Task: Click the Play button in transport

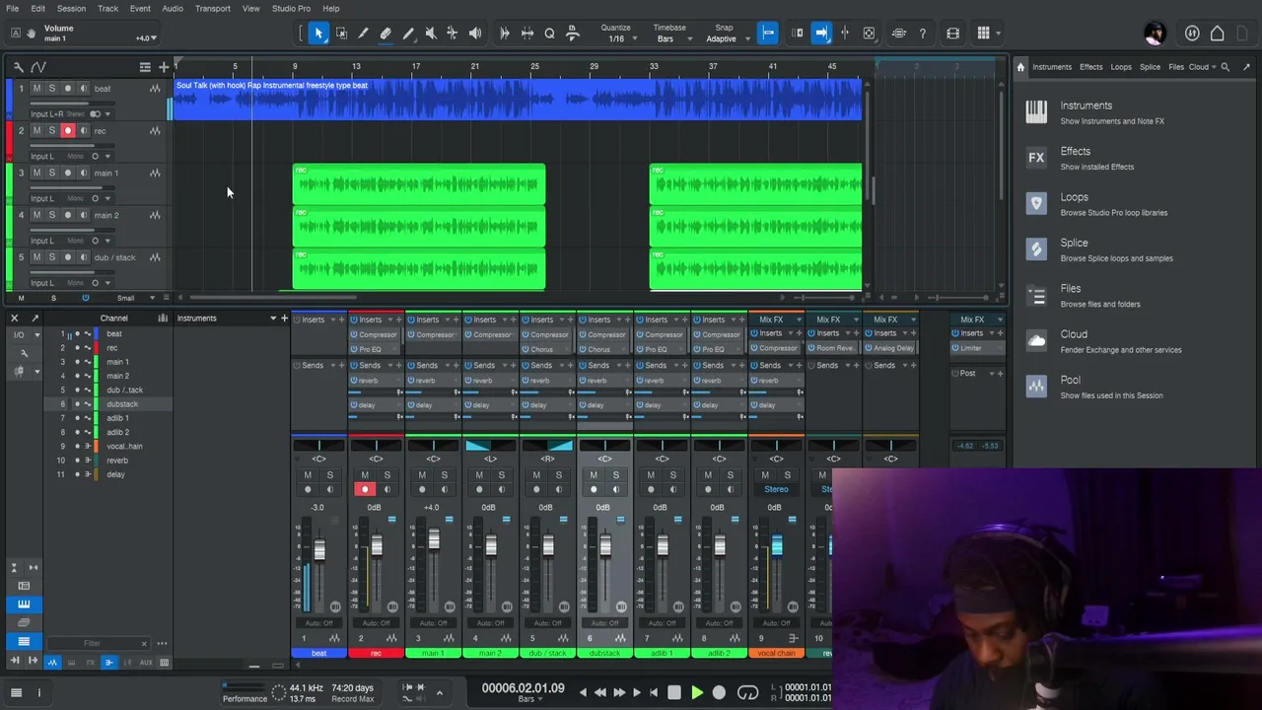Action: (697, 693)
